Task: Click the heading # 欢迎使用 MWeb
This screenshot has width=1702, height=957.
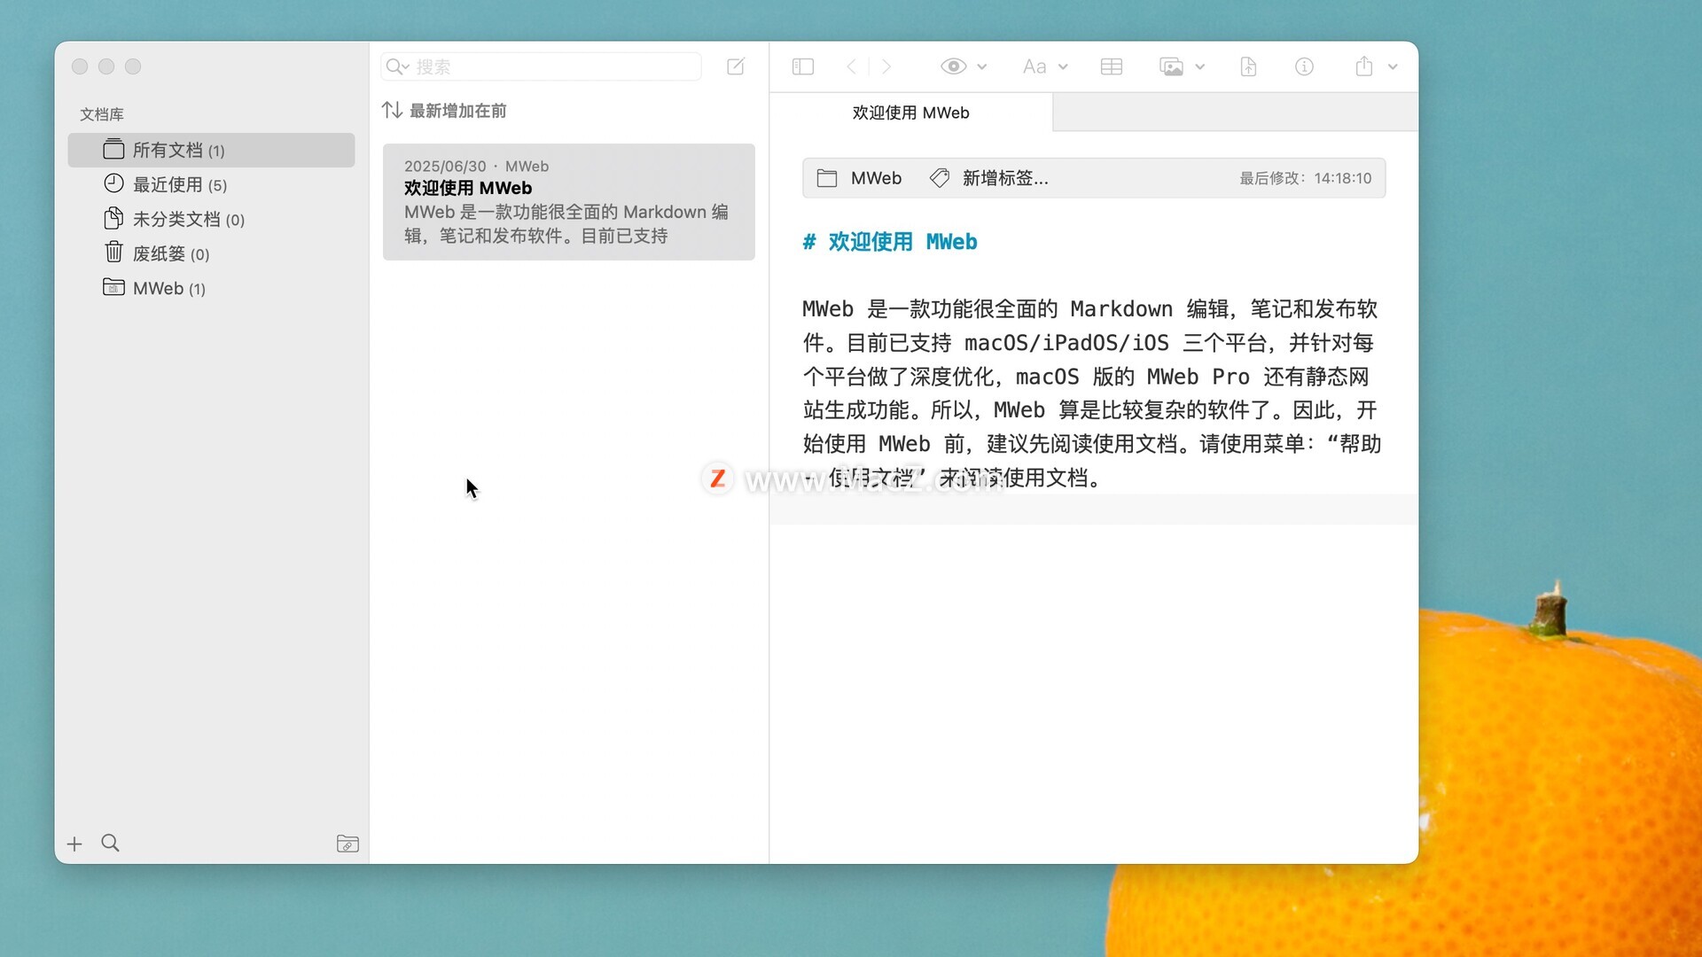Action: click(x=889, y=242)
